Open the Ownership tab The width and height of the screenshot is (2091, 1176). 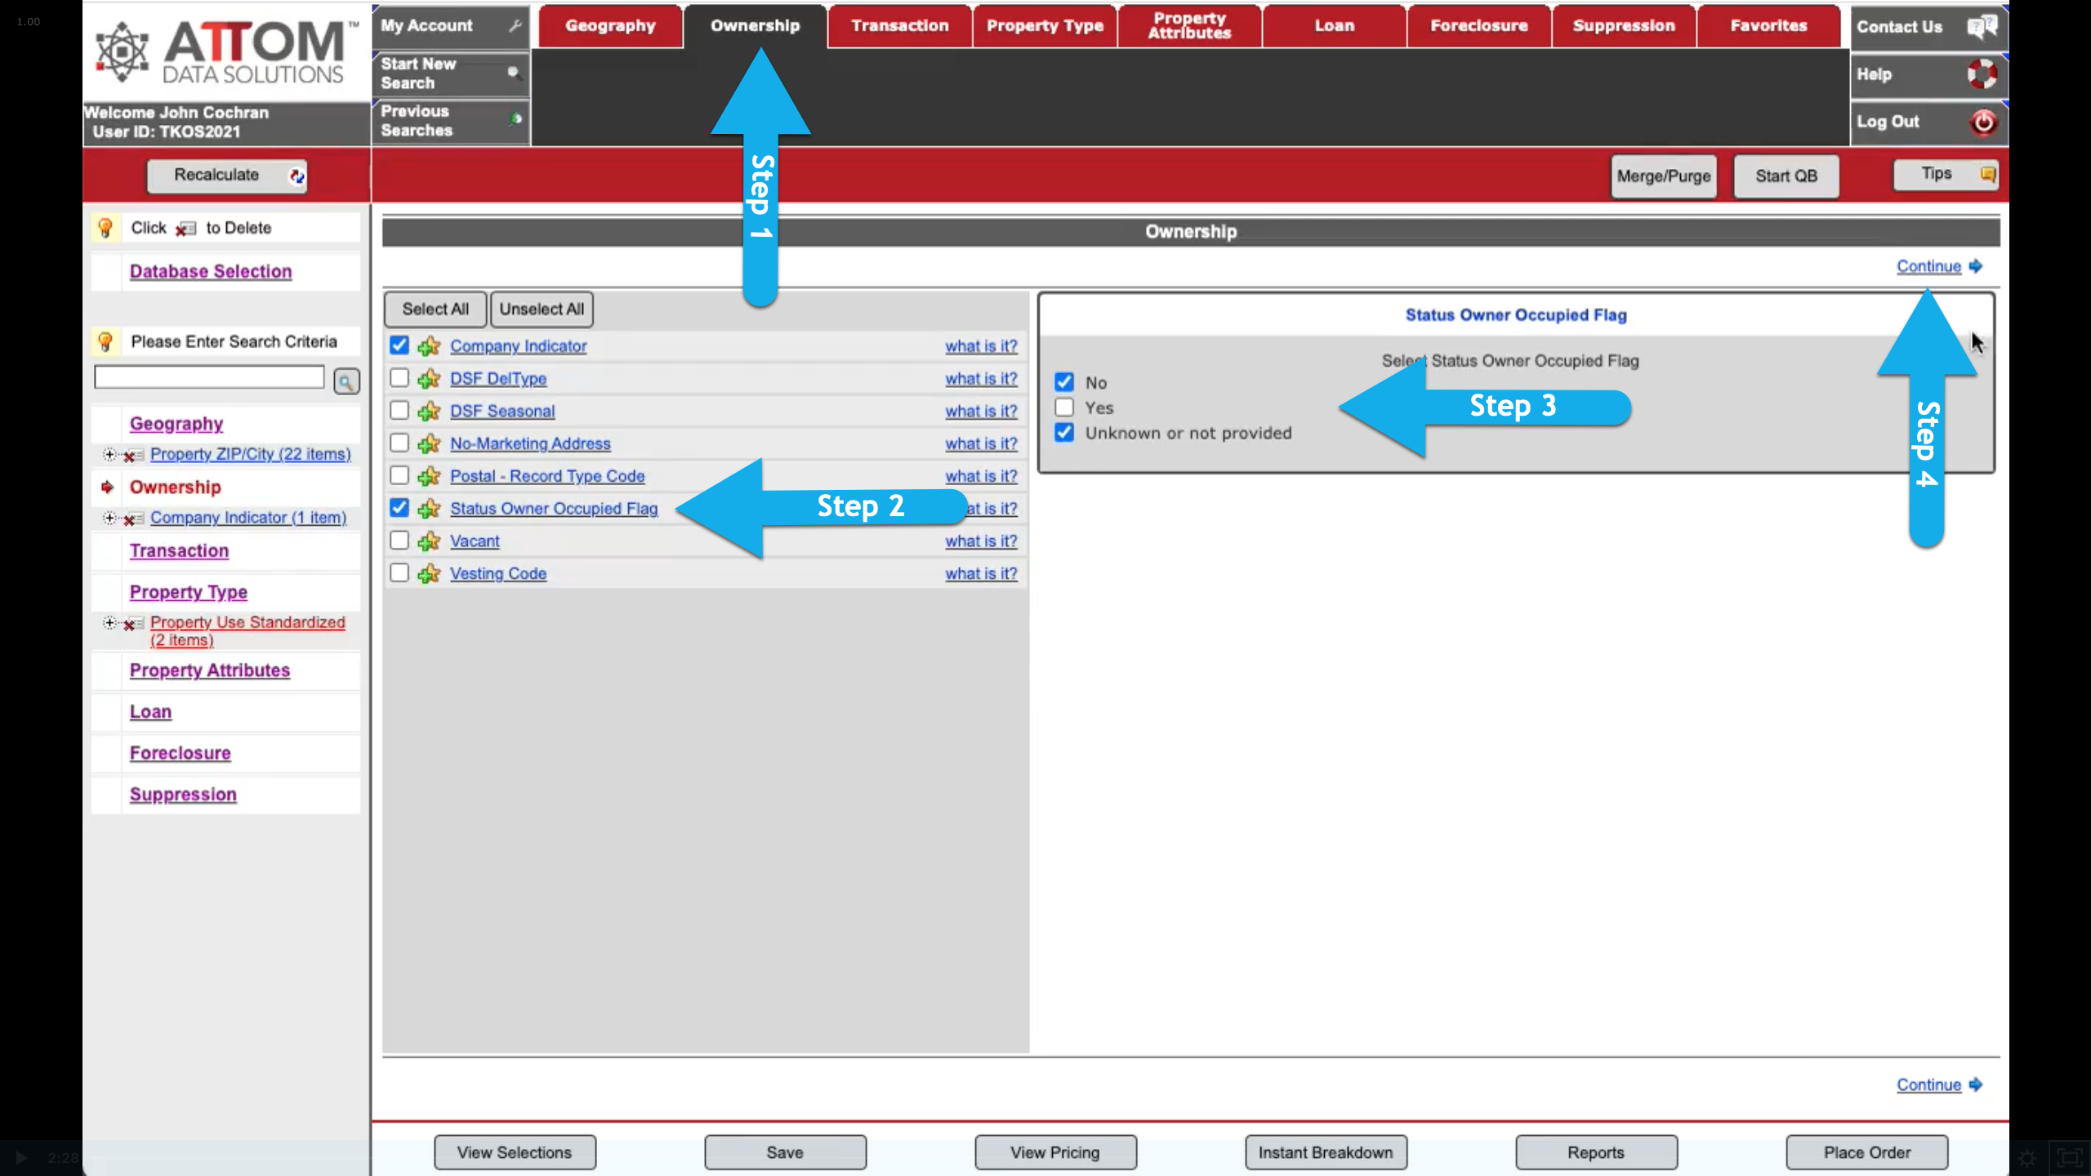tap(754, 24)
